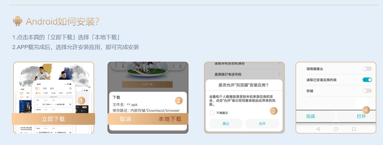Screen dimensions: 383x145
Task: Check the 不再提示 checkbox
Action: coord(212,113)
